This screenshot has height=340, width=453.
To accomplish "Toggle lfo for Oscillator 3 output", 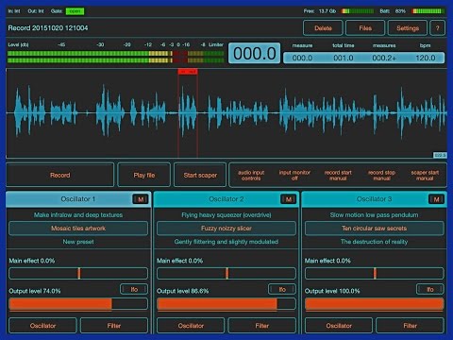I will point(430,289).
